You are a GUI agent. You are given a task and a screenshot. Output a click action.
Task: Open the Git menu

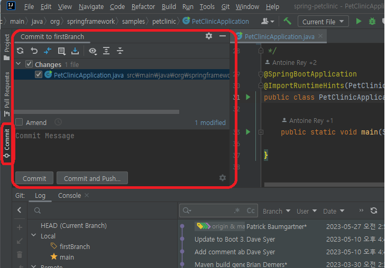(x=225, y=7)
